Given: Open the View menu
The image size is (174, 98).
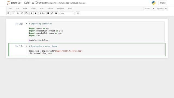Looking at the screenshot, I should pyautogui.click(x=25, y=8).
